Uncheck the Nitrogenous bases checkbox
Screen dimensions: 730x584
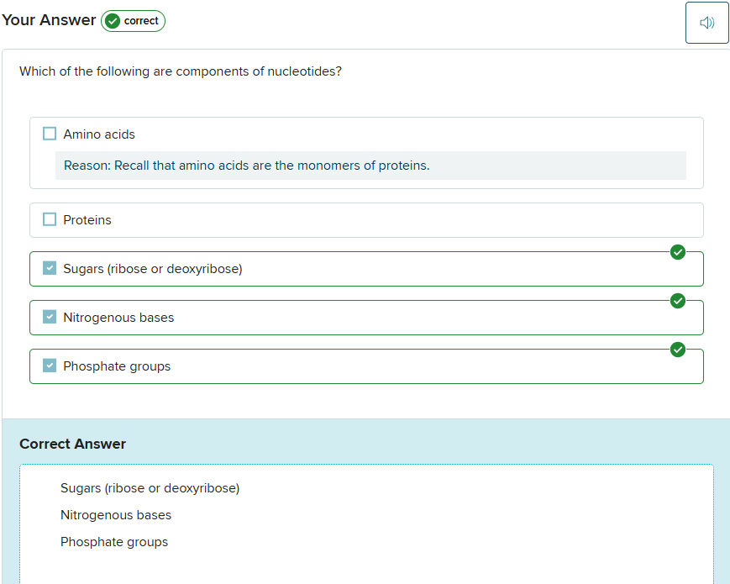[50, 317]
